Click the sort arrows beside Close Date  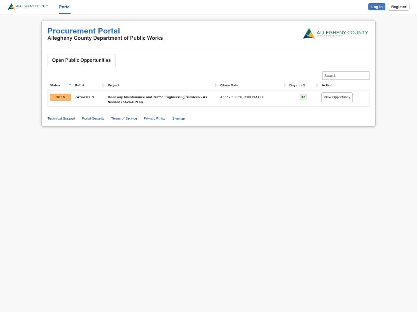pos(284,85)
